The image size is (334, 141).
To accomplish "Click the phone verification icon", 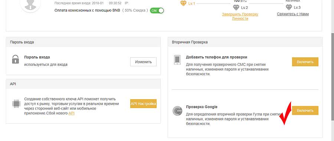I will (177, 60).
